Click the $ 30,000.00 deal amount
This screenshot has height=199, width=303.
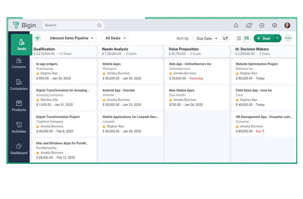pyautogui.click(x=177, y=78)
